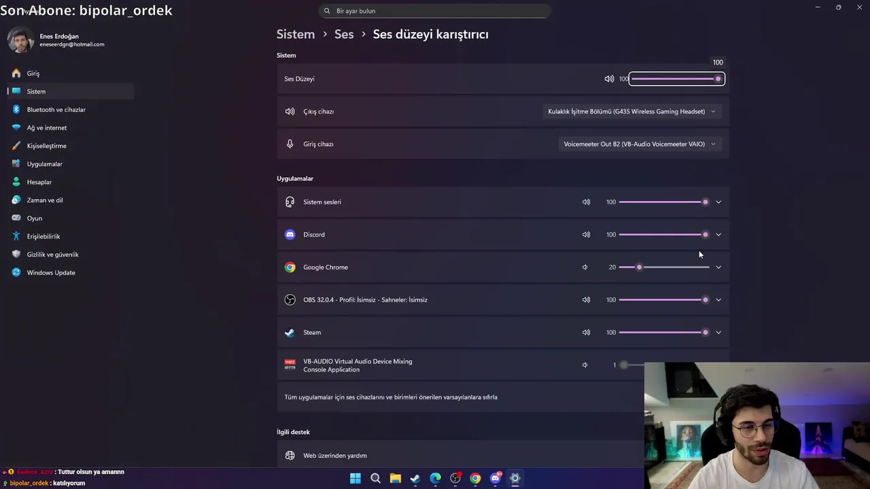
Task: Adjust the Discord volume slider
Action: 664,234
